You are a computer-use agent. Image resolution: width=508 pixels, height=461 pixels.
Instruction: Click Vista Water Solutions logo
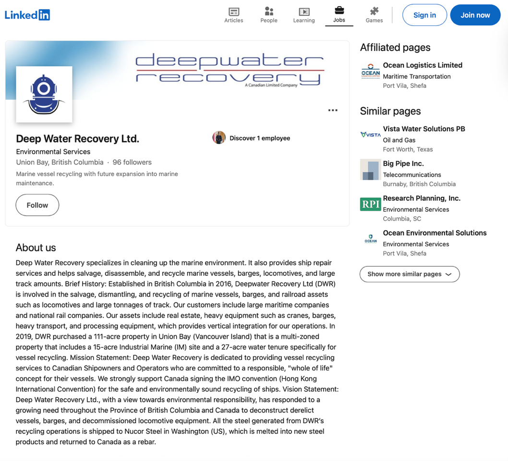(371, 135)
